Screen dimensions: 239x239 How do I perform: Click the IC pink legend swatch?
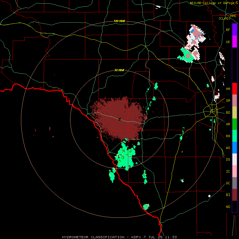(234, 171)
